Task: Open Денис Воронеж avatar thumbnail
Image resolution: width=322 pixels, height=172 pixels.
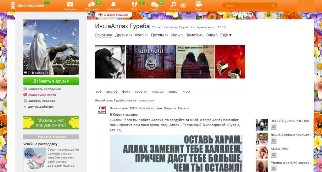Action: point(262,139)
